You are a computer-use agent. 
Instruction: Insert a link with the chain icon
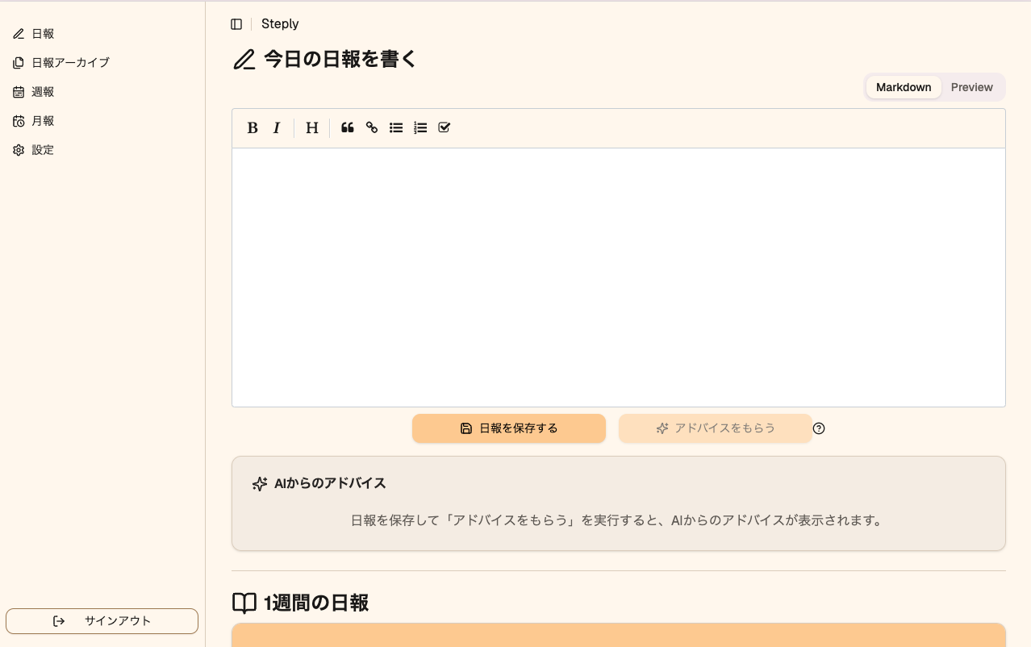tap(372, 127)
